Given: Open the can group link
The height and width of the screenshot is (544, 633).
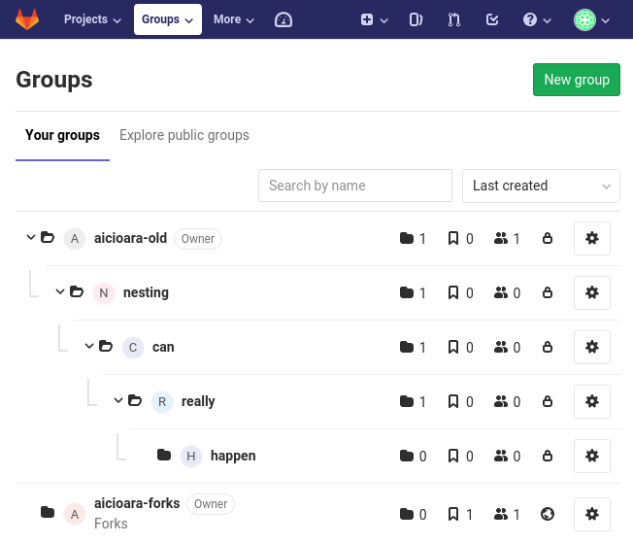Looking at the screenshot, I should [x=163, y=347].
